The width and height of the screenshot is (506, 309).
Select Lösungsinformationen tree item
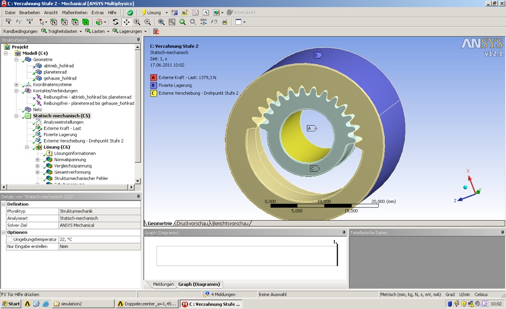tap(74, 153)
